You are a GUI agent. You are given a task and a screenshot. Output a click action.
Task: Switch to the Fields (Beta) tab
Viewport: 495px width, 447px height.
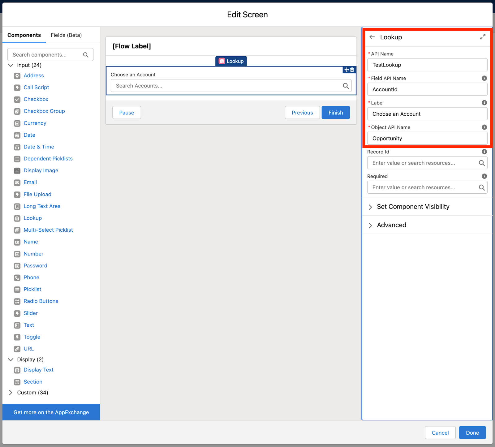pyautogui.click(x=66, y=35)
